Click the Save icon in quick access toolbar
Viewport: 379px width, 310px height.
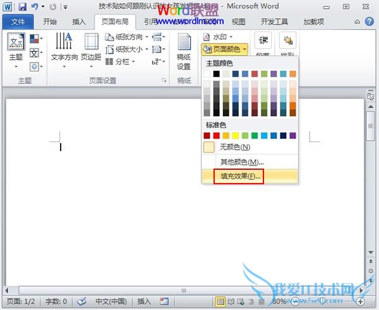22,6
